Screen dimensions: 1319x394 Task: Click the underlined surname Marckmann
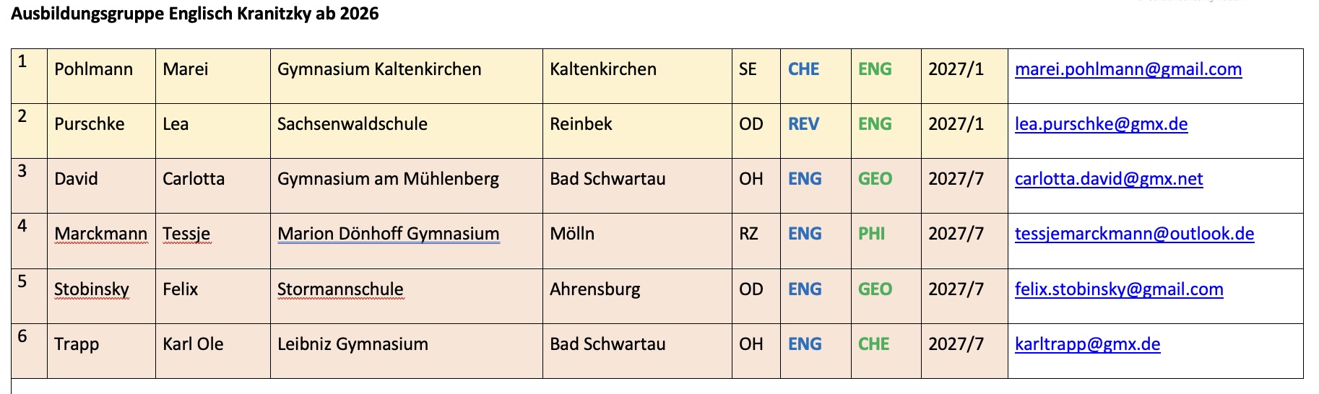(x=100, y=234)
